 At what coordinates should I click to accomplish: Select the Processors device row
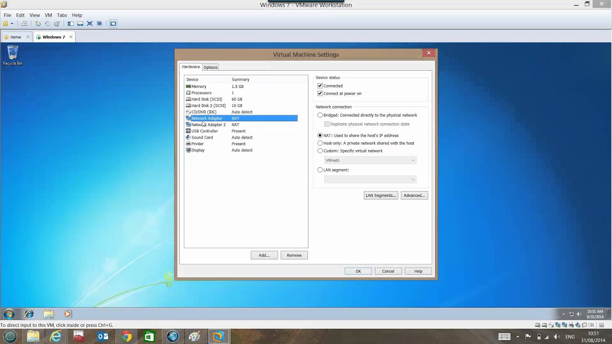point(241,93)
